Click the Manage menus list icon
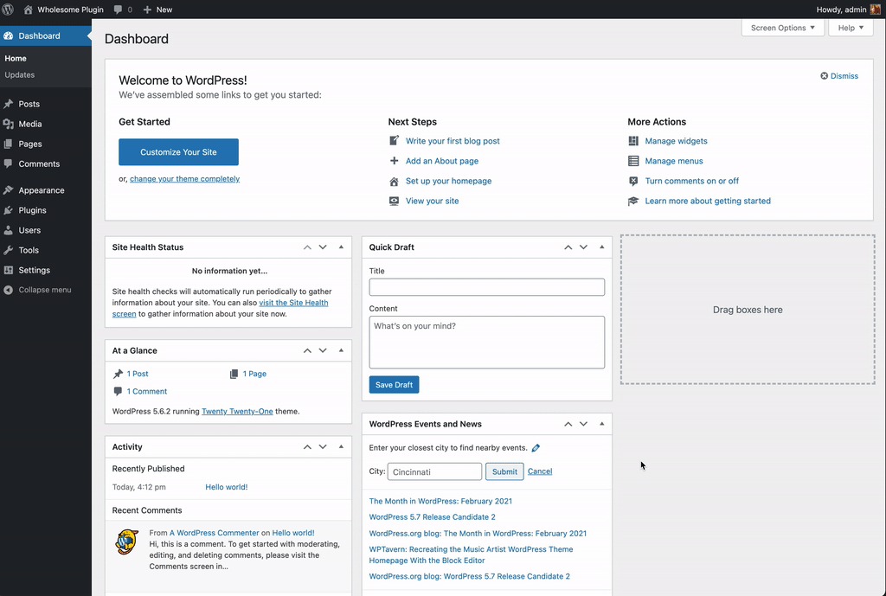The image size is (886, 596). 633,160
